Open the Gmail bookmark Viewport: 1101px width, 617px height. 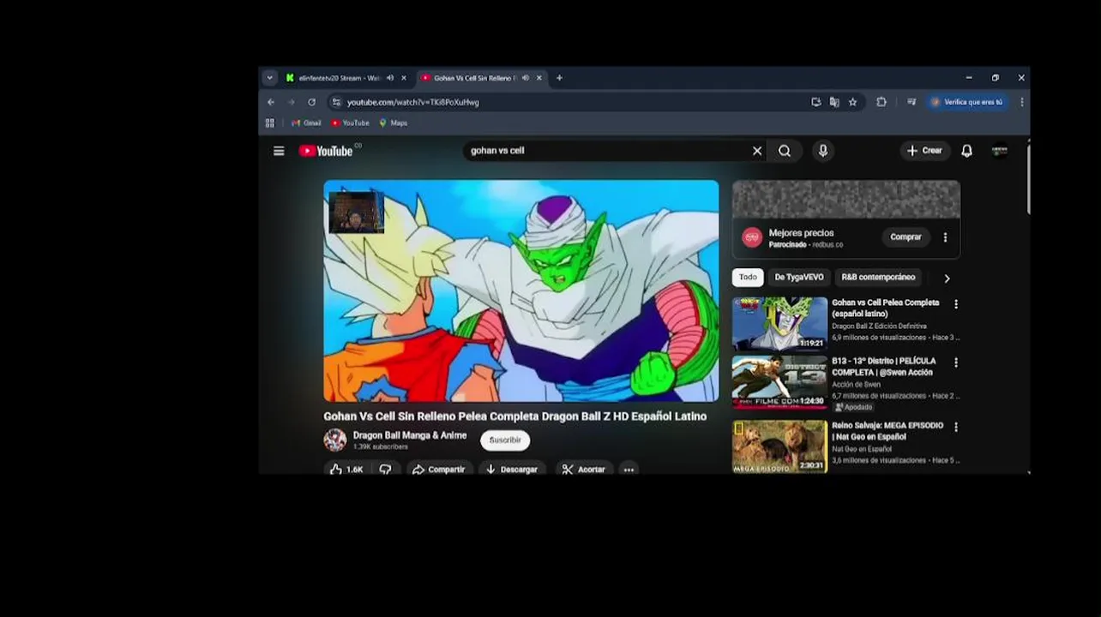[306, 123]
